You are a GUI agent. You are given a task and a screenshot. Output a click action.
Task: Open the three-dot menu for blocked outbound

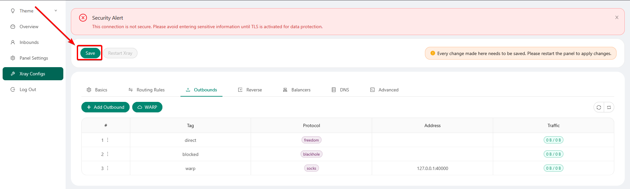coord(108,154)
